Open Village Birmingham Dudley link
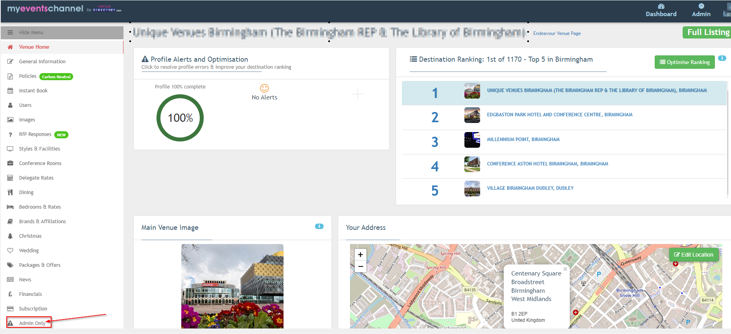The image size is (731, 334). click(530, 188)
